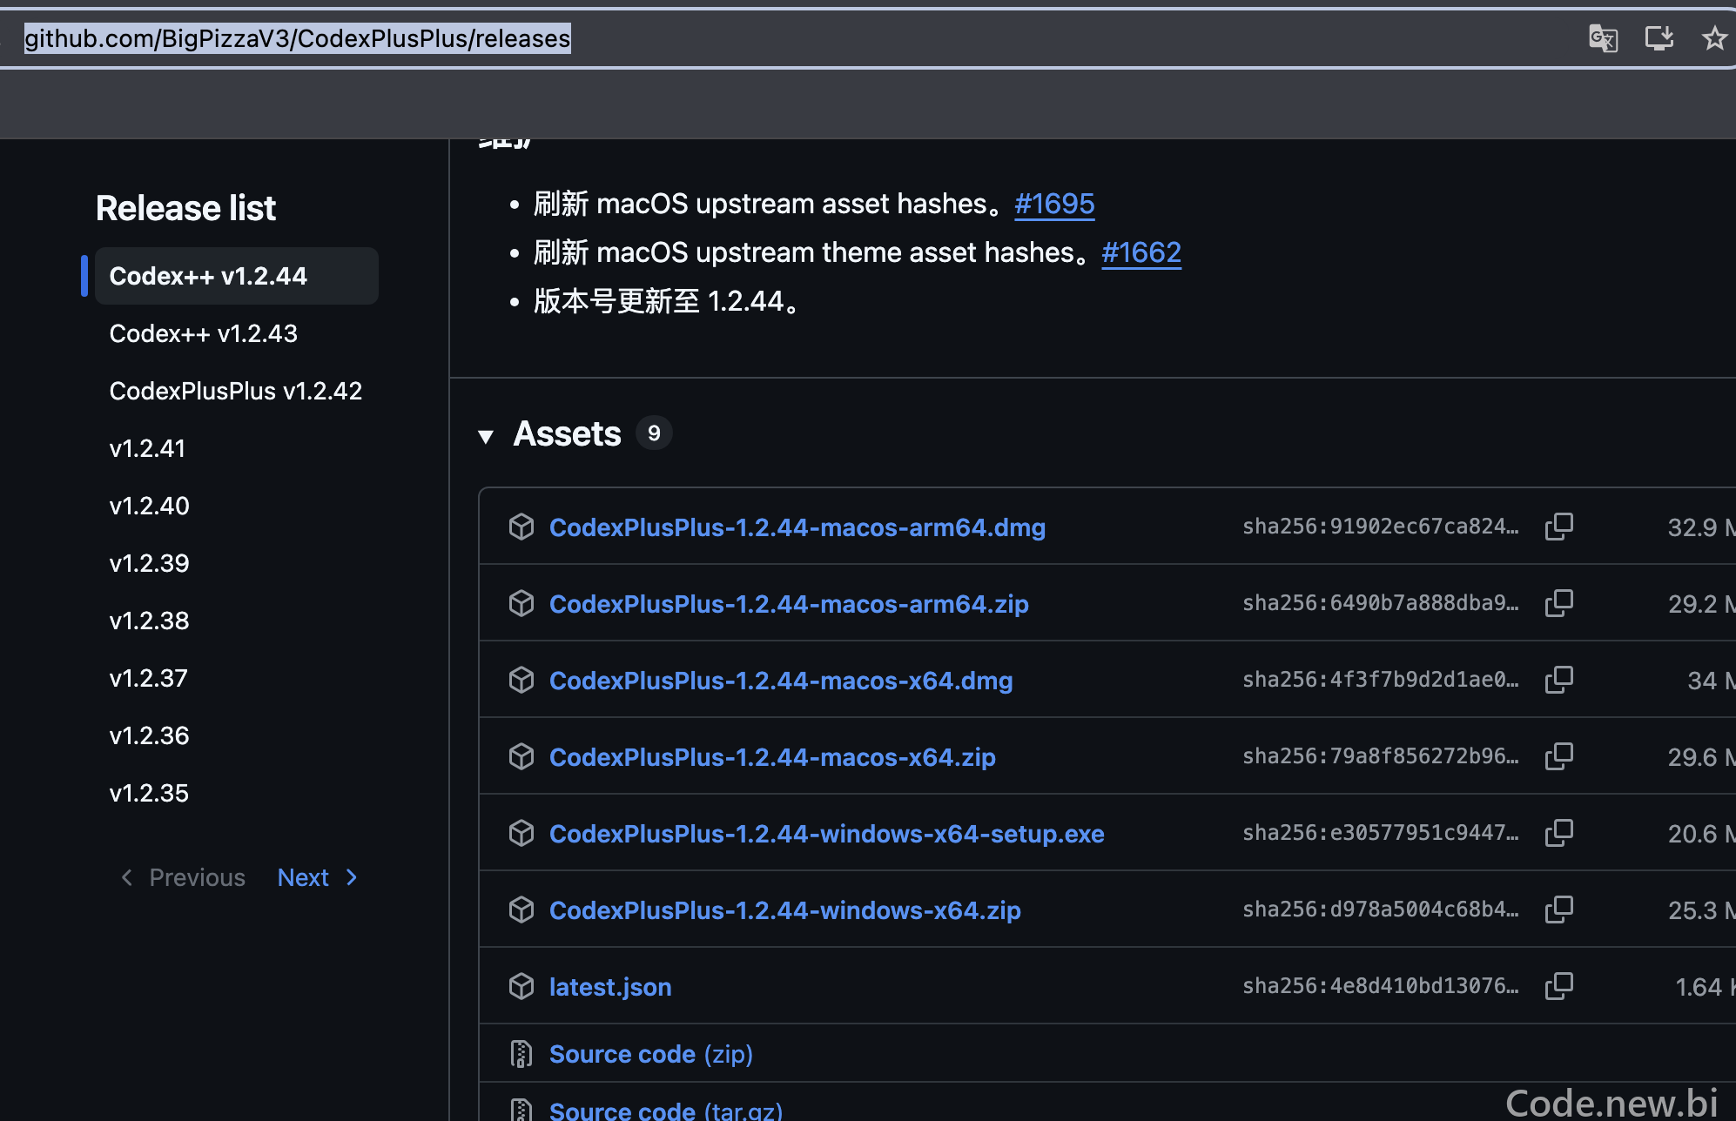
Task: Select Codex++ v1.2.44 in release list
Action: [236, 276]
